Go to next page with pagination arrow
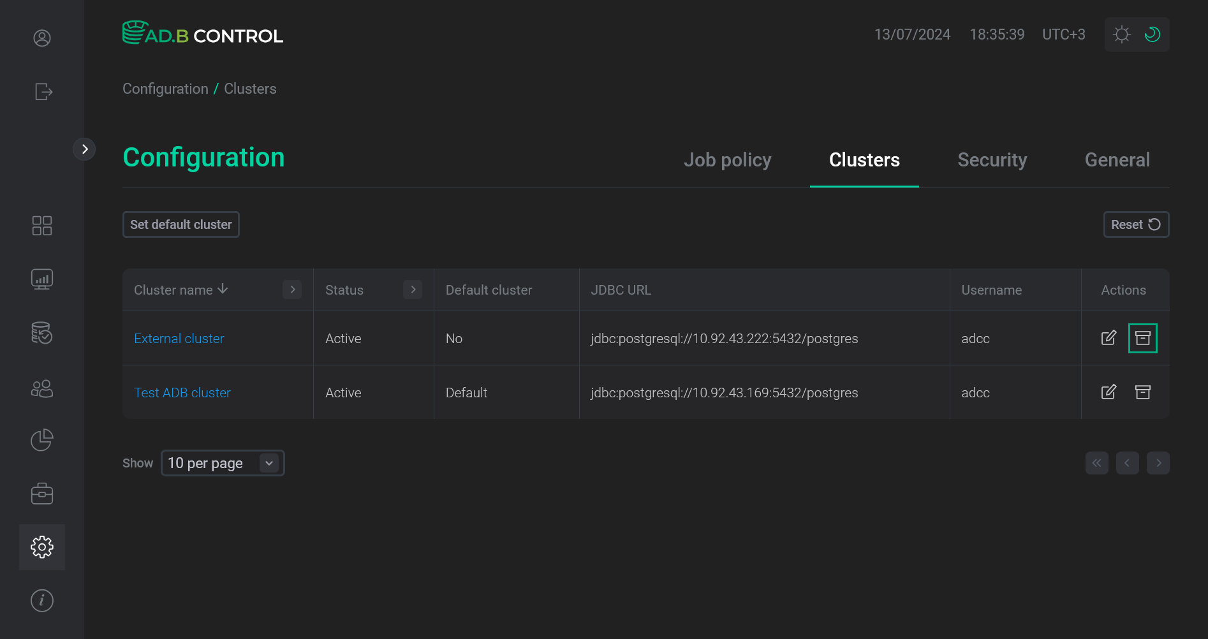Image resolution: width=1208 pixels, height=639 pixels. 1158,463
